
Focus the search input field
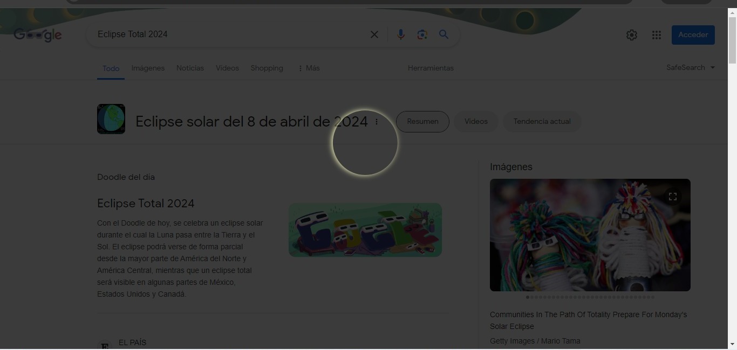(x=229, y=34)
